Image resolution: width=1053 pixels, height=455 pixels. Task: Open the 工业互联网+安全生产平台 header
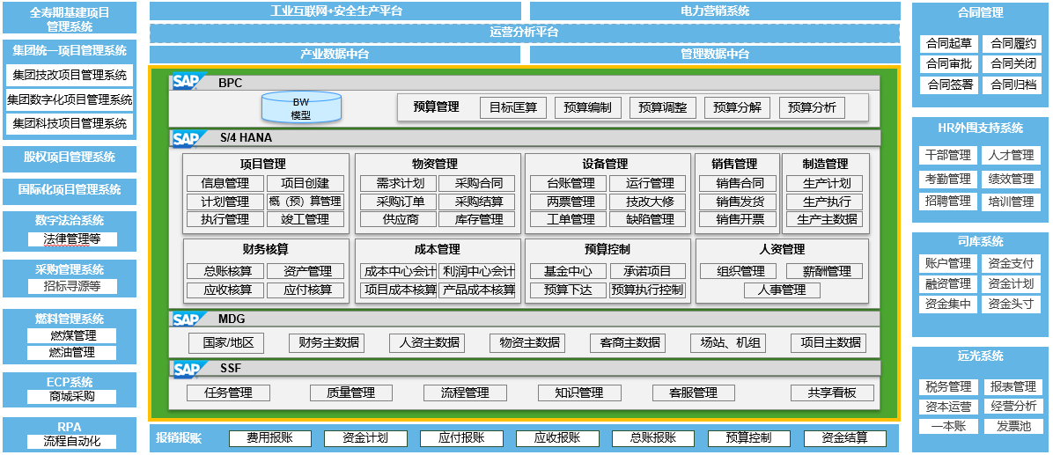336,11
